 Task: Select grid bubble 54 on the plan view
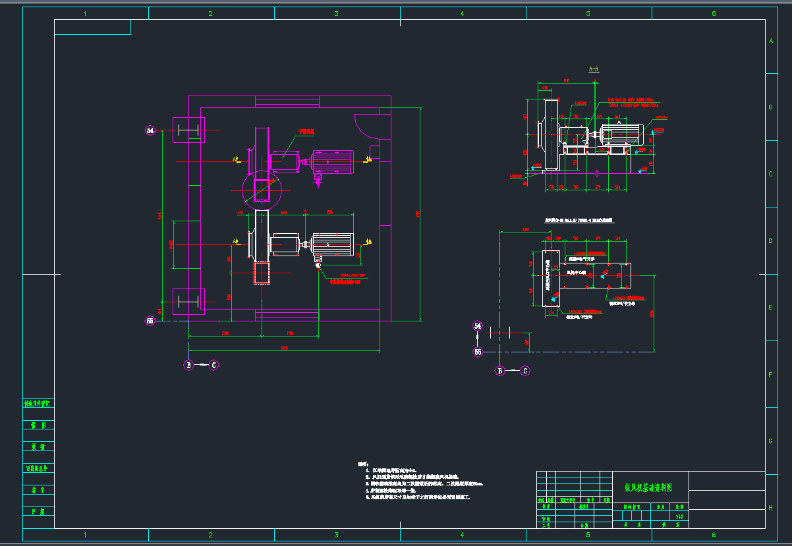pyautogui.click(x=150, y=131)
